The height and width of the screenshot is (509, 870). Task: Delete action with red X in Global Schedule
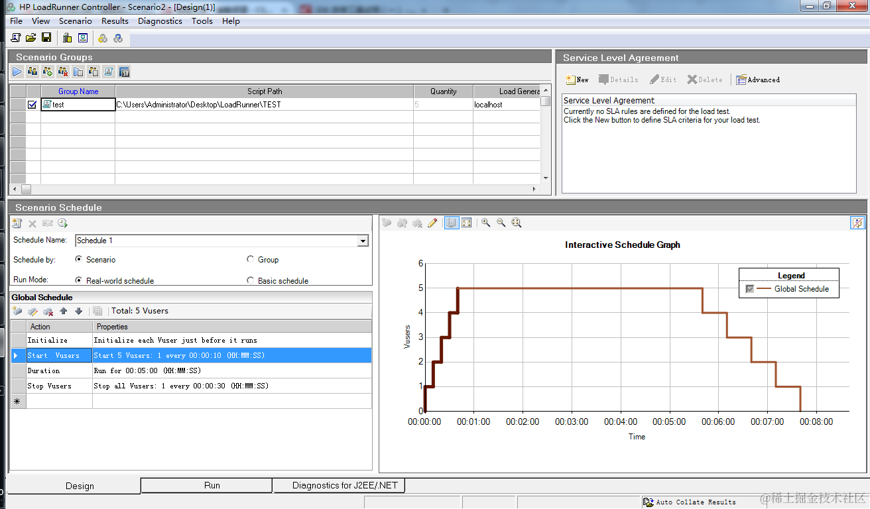pos(48,311)
